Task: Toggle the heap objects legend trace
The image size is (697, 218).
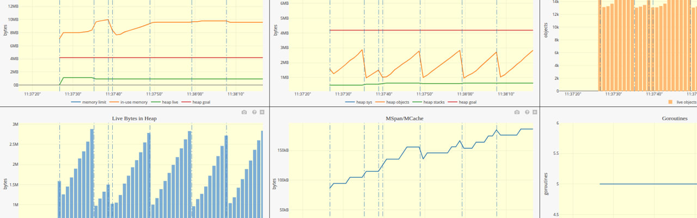Action: (392, 102)
